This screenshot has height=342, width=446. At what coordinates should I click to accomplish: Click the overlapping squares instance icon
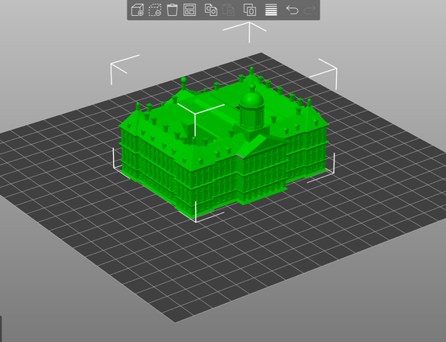(x=250, y=10)
